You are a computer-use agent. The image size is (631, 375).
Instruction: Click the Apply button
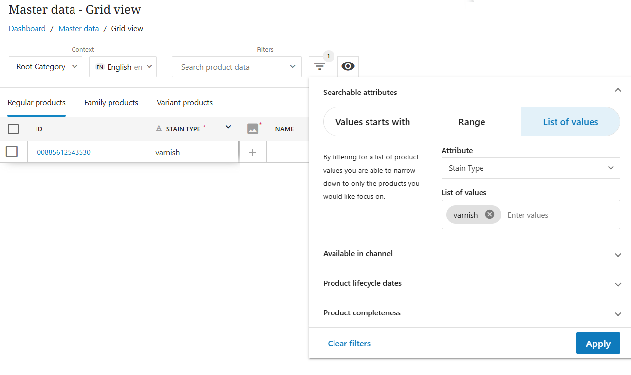click(597, 344)
